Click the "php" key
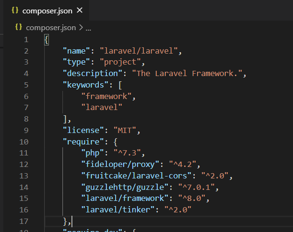The image size is (293, 232). pos(93,153)
